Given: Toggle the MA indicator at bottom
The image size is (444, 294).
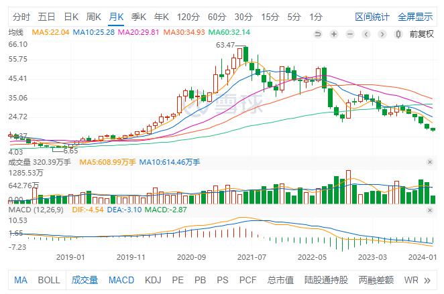Looking at the screenshot, I should click(21, 280).
